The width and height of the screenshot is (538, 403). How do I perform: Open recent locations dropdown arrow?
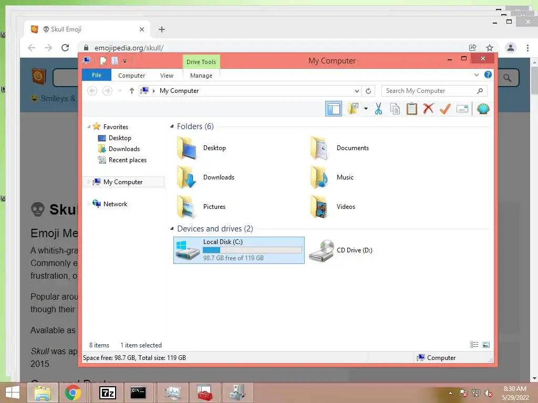(x=120, y=91)
